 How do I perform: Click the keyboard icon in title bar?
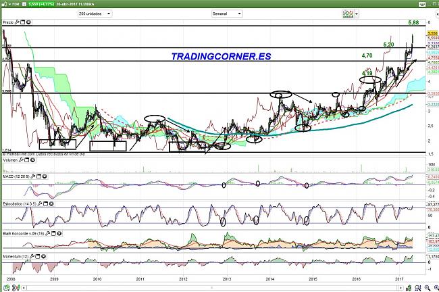point(422,4)
